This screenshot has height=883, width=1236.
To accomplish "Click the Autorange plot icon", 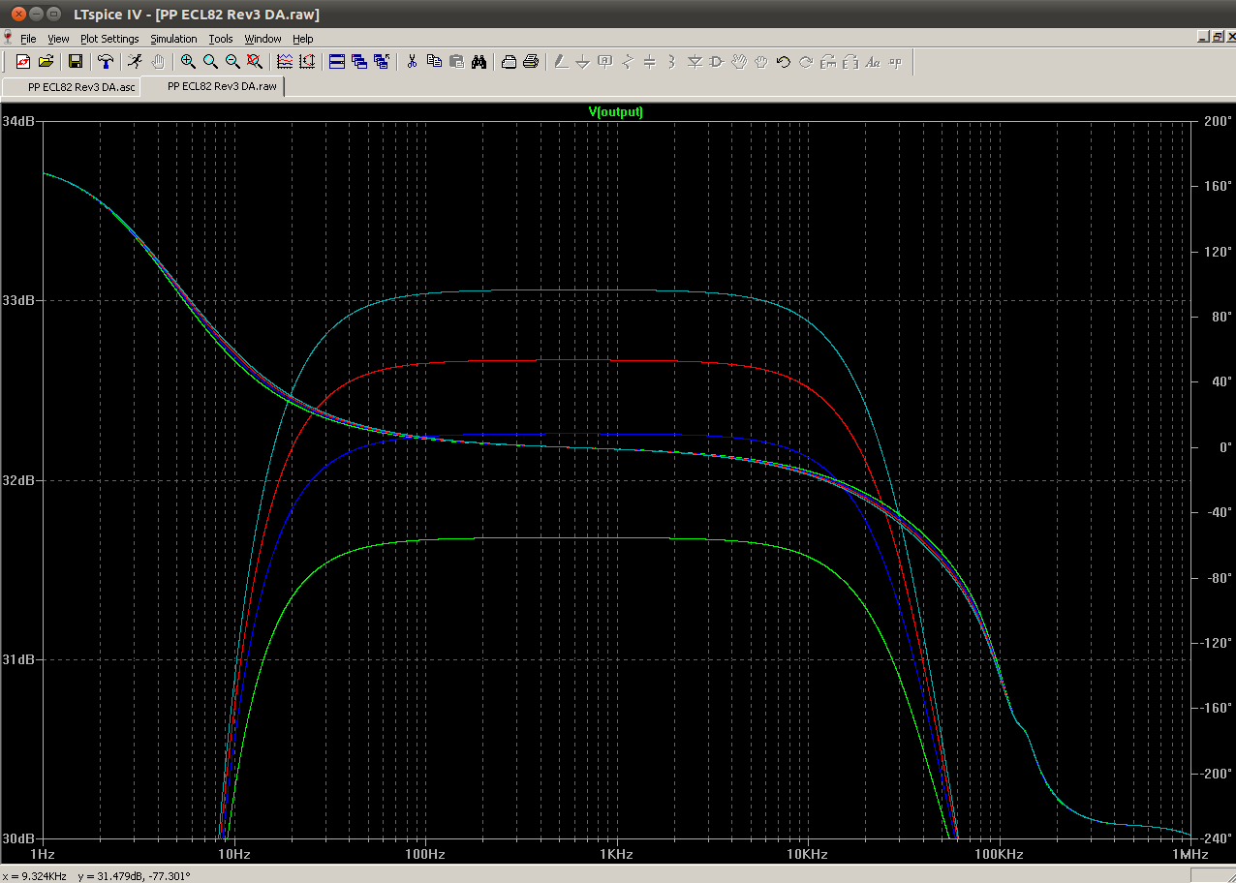I will 307,62.
